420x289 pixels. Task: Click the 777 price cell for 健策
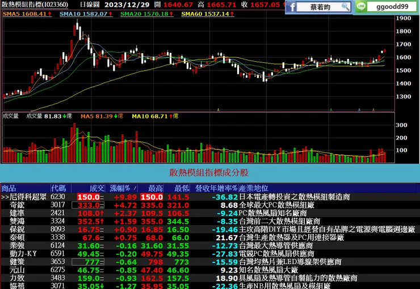pyautogui.click(x=88, y=262)
